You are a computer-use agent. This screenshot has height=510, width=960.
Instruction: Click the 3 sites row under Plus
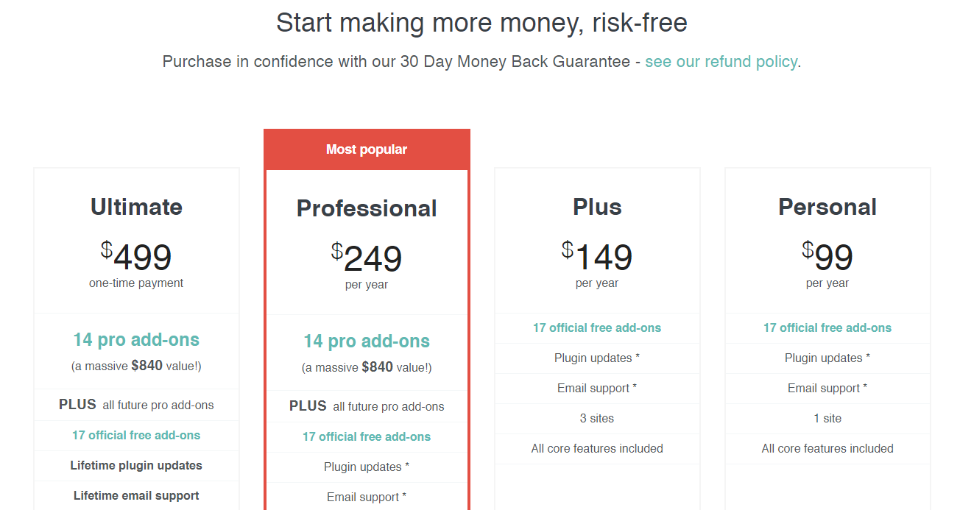click(596, 418)
